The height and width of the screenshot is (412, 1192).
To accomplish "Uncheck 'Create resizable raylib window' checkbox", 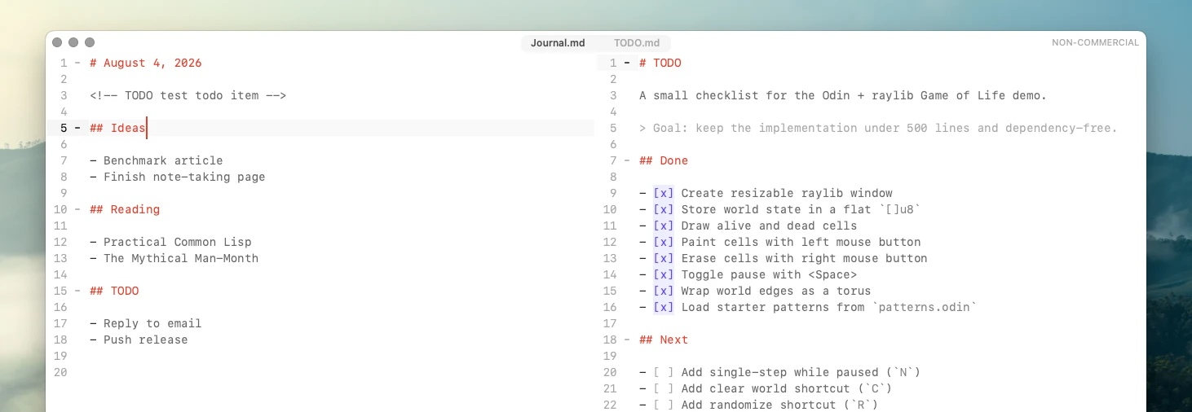I will pos(664,193).
